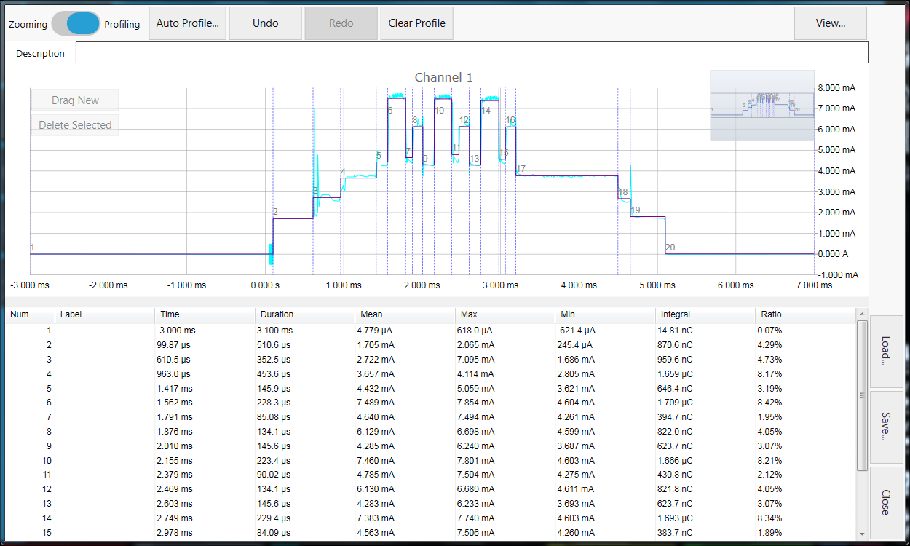
Task: Click the Load... side button
Action: (886, 352)
